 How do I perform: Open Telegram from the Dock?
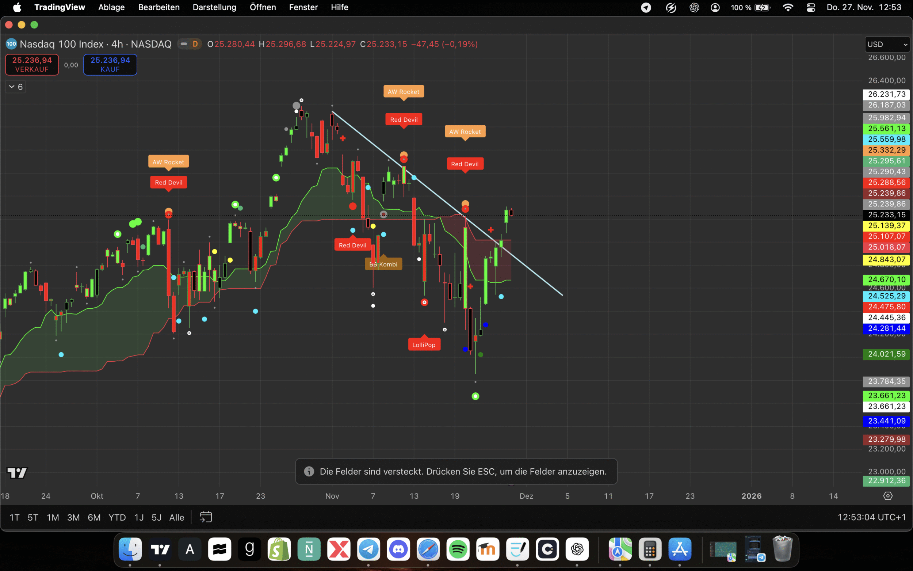368,549
